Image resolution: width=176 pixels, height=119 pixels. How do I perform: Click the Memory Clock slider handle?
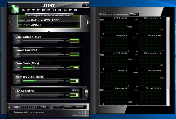pyautogui.click(x=36, y=81)
